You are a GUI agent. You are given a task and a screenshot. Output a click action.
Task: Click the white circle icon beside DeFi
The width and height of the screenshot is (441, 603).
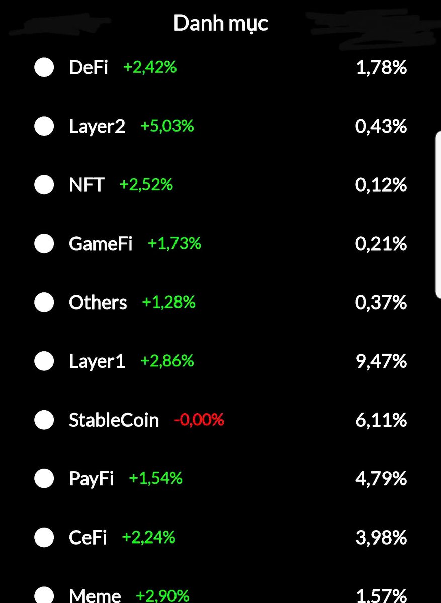[x=44, y=67]
